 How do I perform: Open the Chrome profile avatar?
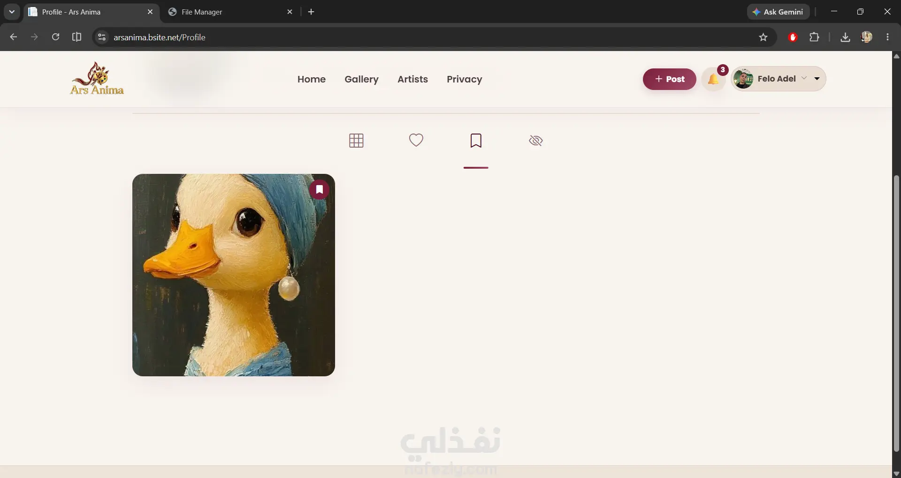[x=867, y=37]
